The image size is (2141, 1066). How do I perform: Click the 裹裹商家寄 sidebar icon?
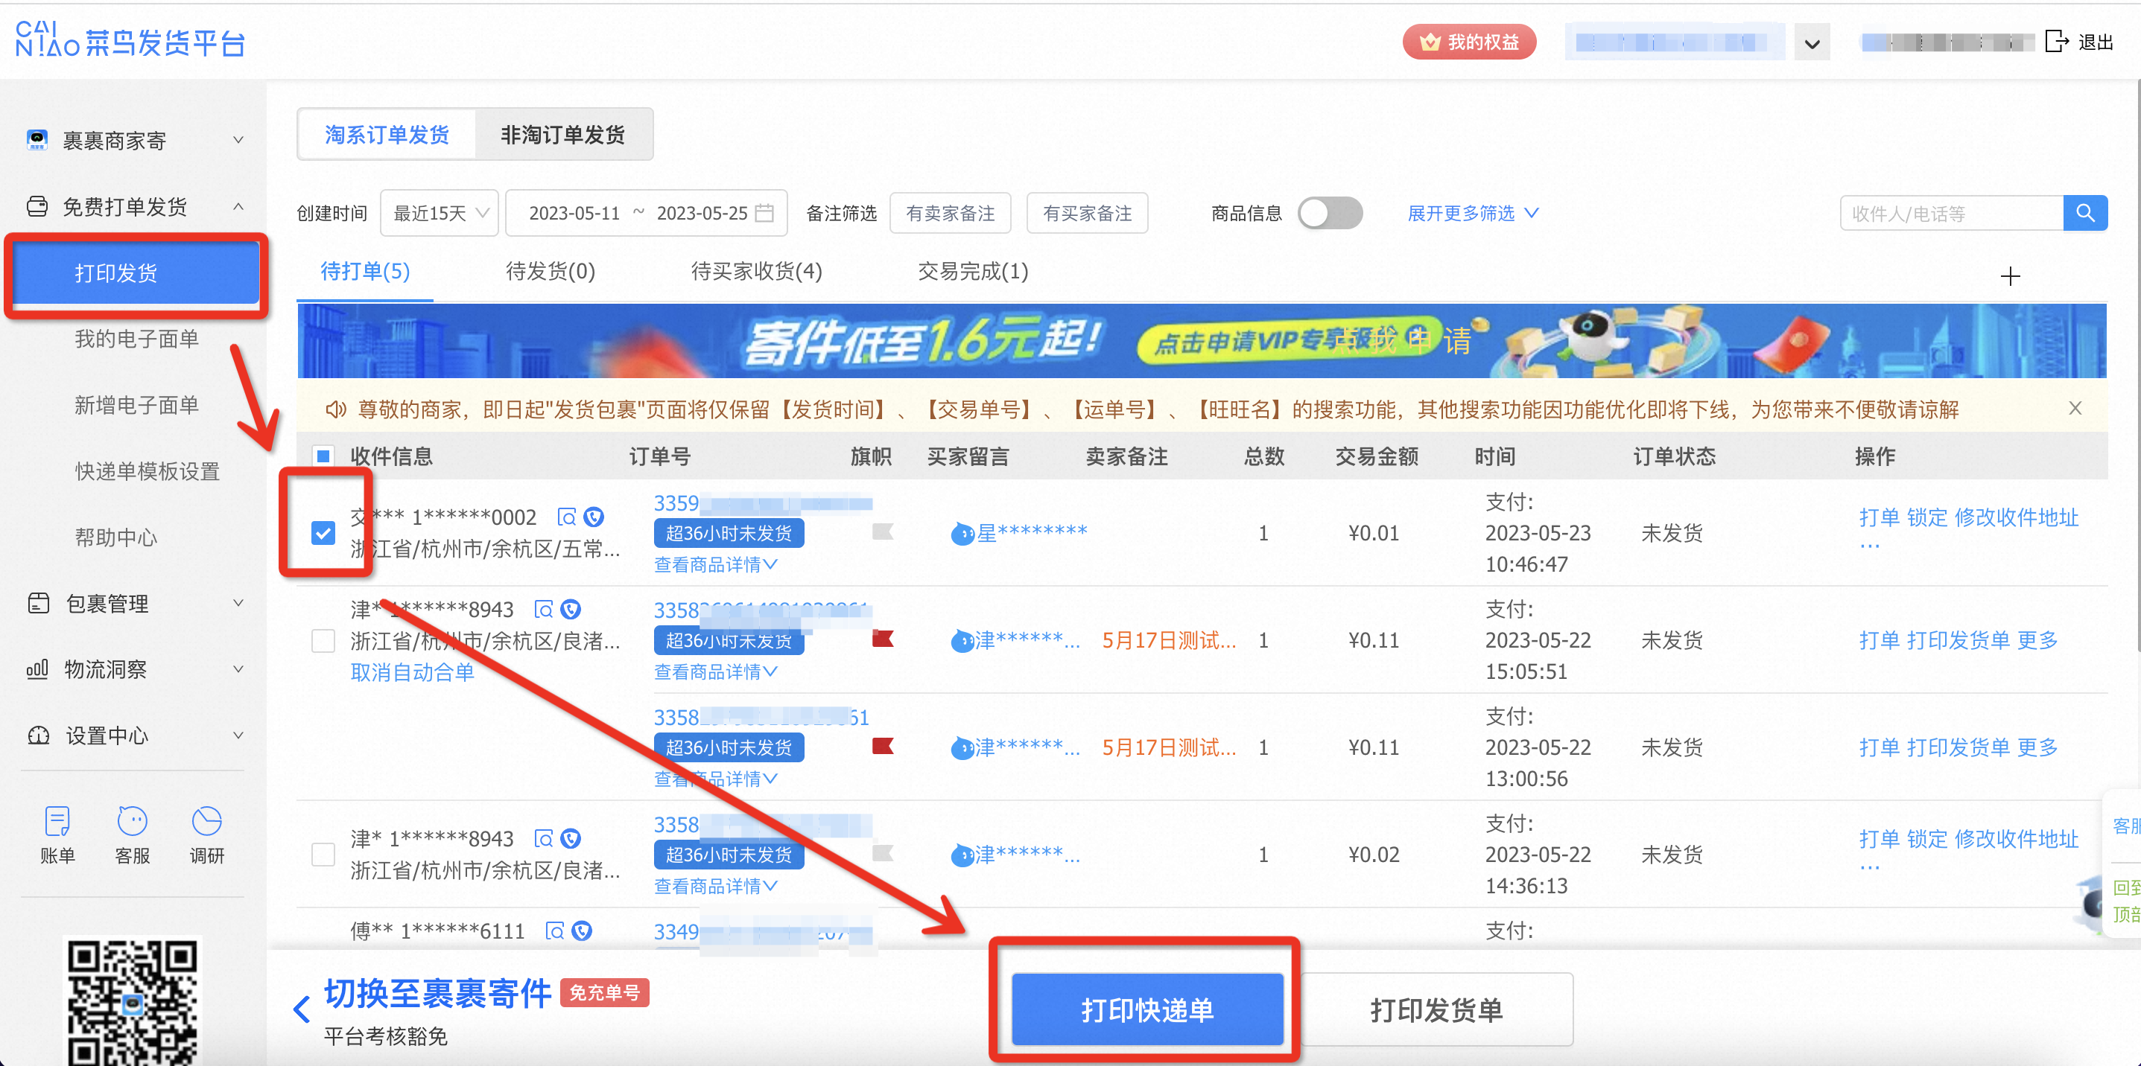pos(37,139)
